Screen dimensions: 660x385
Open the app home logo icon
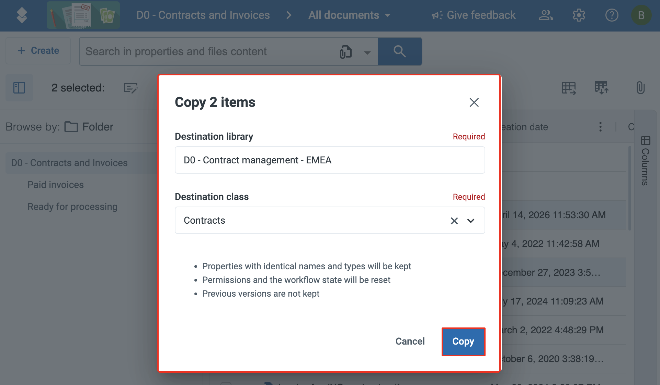[x=22, y=15]
